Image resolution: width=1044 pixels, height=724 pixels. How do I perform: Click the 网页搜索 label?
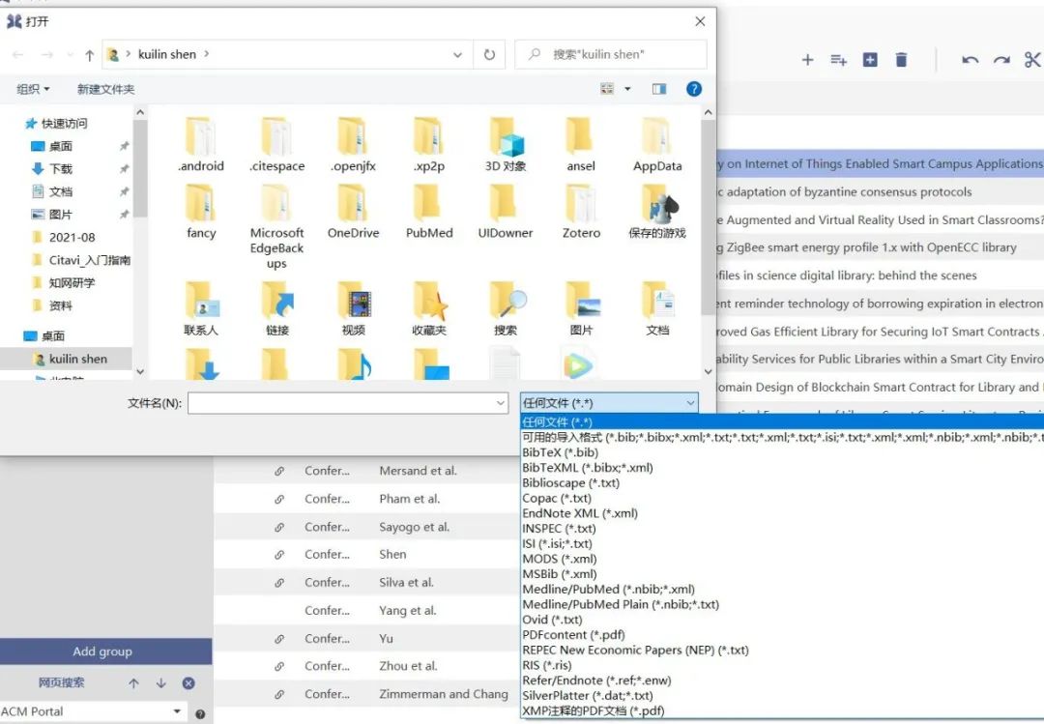point(61,682)
